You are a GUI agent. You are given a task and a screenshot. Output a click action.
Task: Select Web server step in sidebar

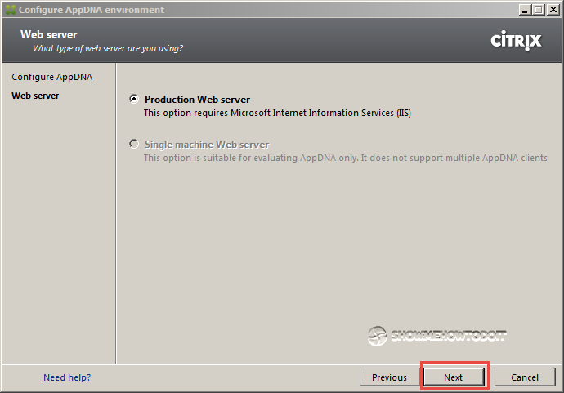click(35, 96)
